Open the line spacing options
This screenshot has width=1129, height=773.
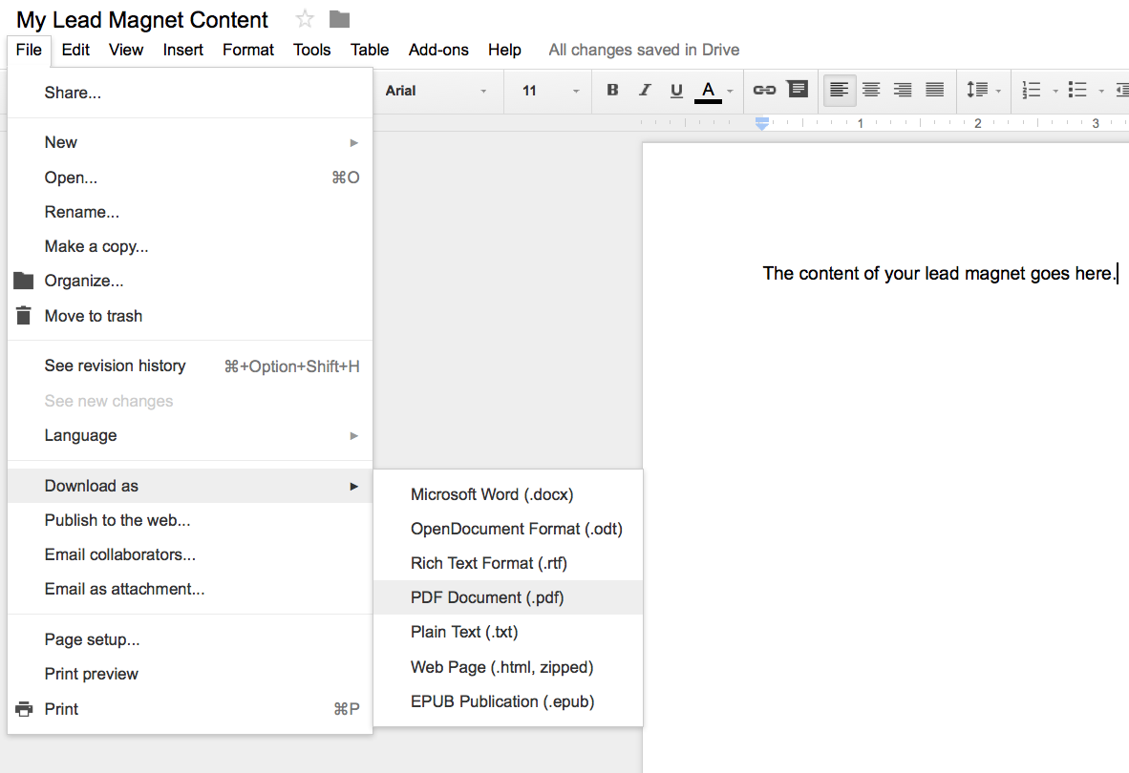coord(983,90)
